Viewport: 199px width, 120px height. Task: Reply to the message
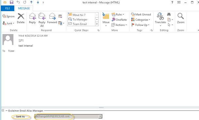(32, 18)
